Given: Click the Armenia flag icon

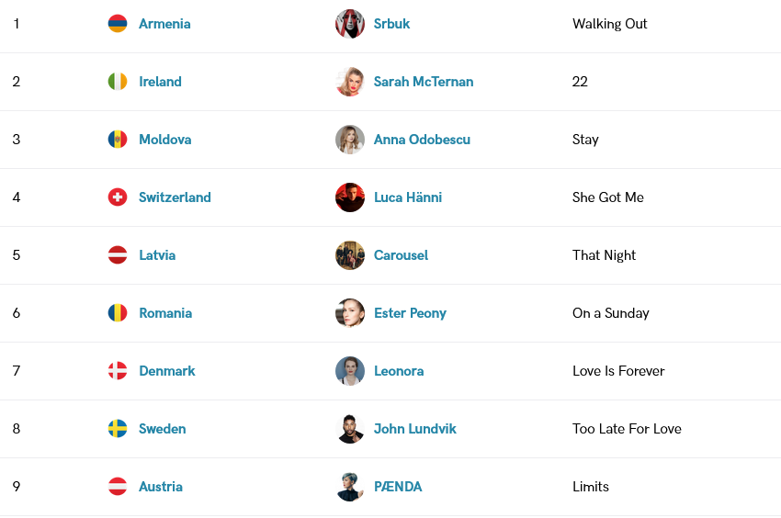Looking at the screenshot, I should 118,23.
